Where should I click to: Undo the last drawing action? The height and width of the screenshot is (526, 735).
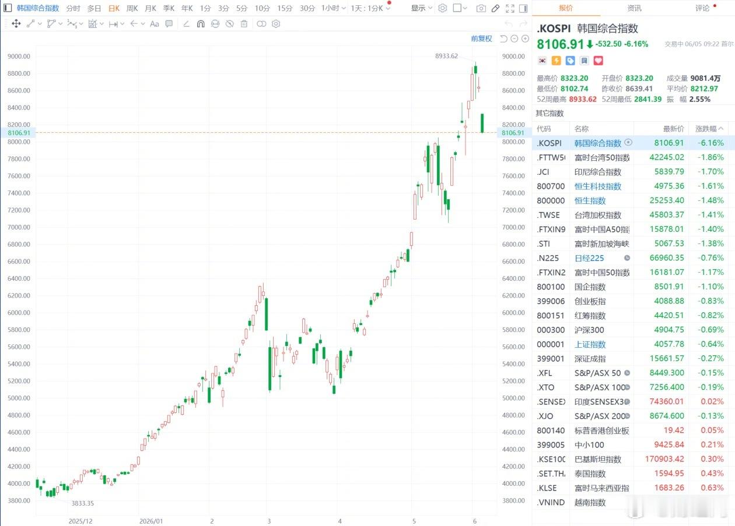point(508,24)
